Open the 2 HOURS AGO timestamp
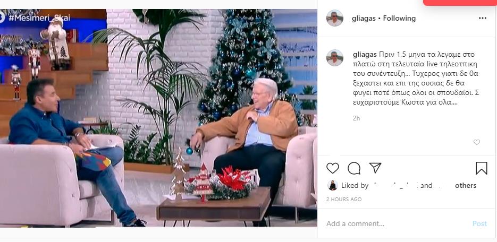This screenshot has height=242, width=497. coord(344,200)
